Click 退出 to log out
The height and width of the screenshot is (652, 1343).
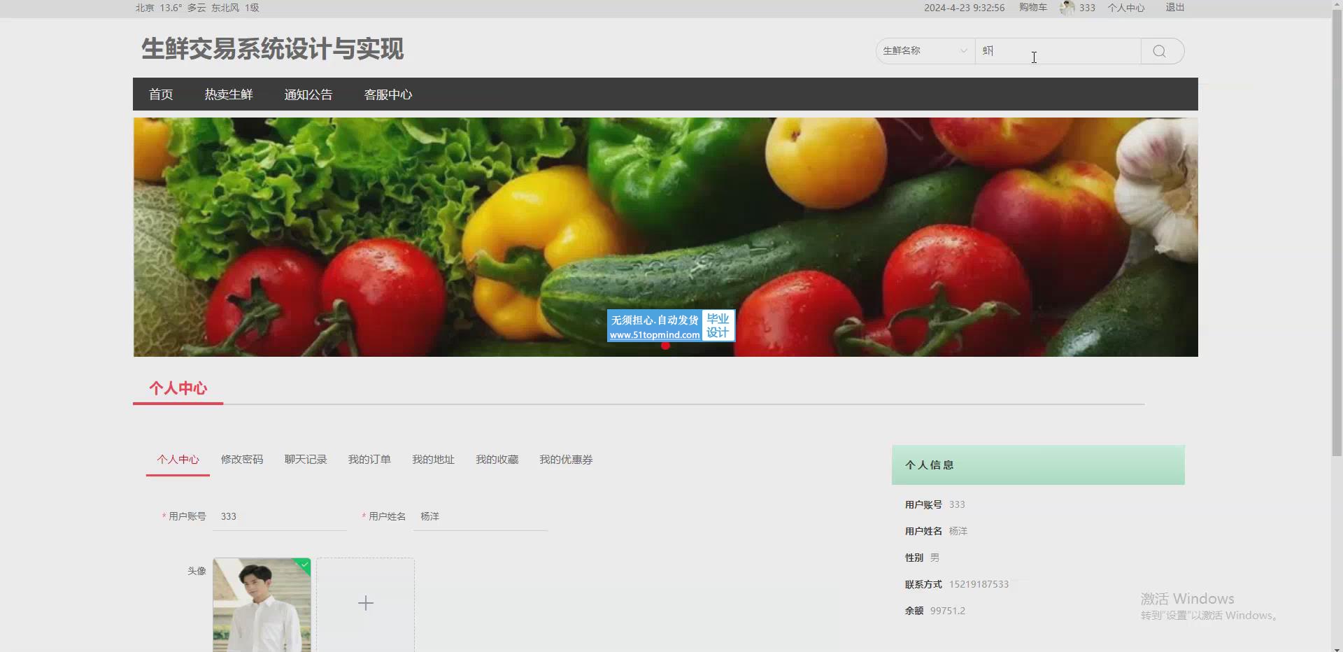click(x=1175, y=8)
